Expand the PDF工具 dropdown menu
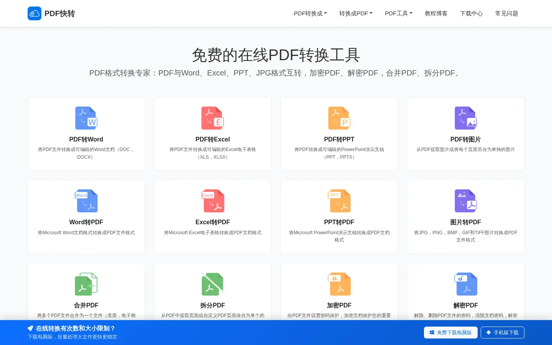Image resolution: width=552 pixels, height=345 pixels. coord(399,13)
